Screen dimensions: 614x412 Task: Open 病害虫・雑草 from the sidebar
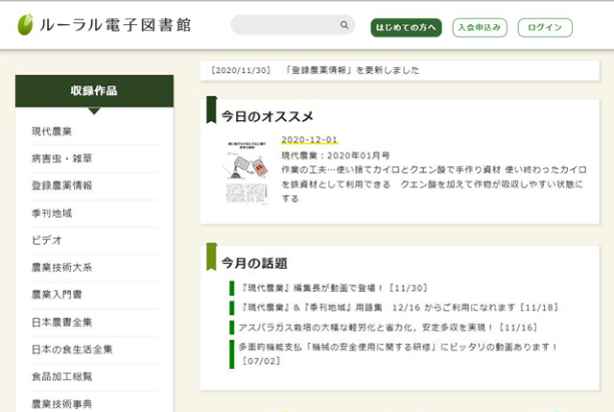(x=61, y=158)
